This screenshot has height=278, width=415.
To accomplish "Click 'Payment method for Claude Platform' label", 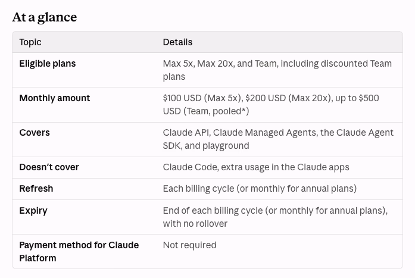I will pos(79,252).
